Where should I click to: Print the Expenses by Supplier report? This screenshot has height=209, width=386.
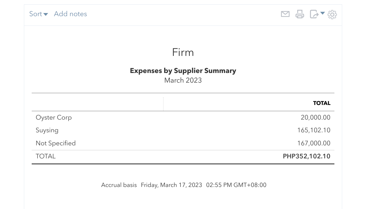point(300,14)
